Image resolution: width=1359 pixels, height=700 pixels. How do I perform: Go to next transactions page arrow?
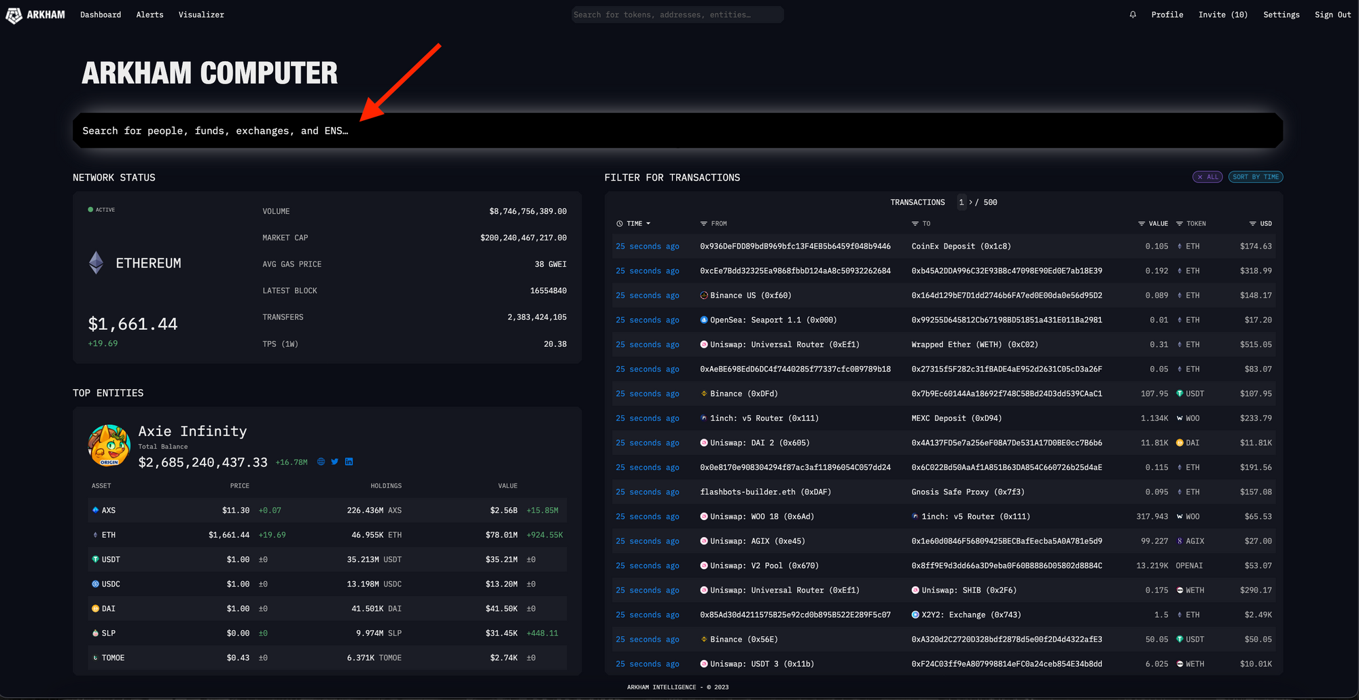[971, 202]
